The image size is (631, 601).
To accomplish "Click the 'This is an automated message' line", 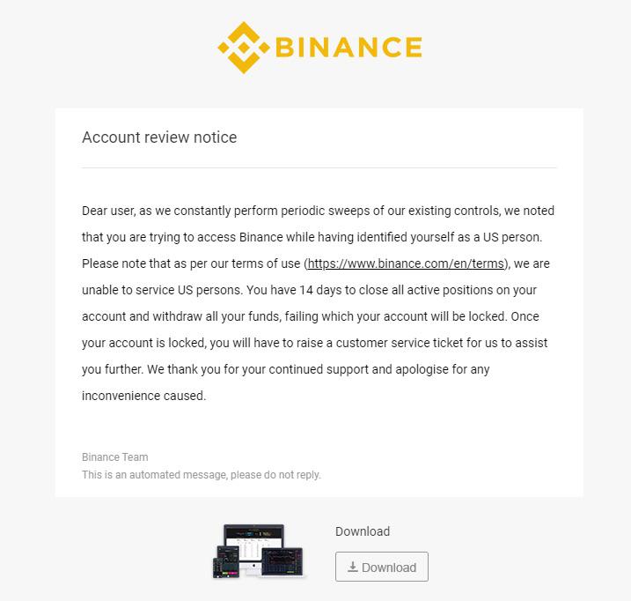I will pyautogui.click(x=202, y=475).
